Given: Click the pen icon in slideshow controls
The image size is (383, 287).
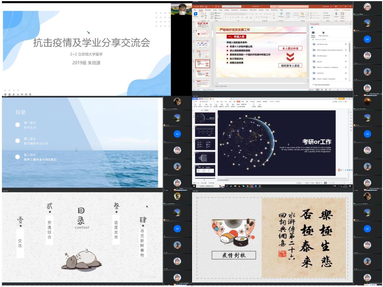Looking at the screenshot, I should [13, 94].
